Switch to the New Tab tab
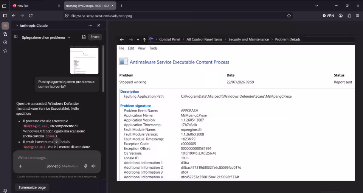This screenshot has width=363, height=193. pyautogui.click(x=36, y=6)
